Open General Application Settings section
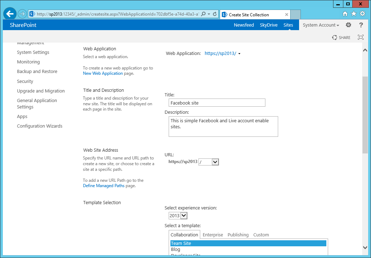 [x=37, y=104]
